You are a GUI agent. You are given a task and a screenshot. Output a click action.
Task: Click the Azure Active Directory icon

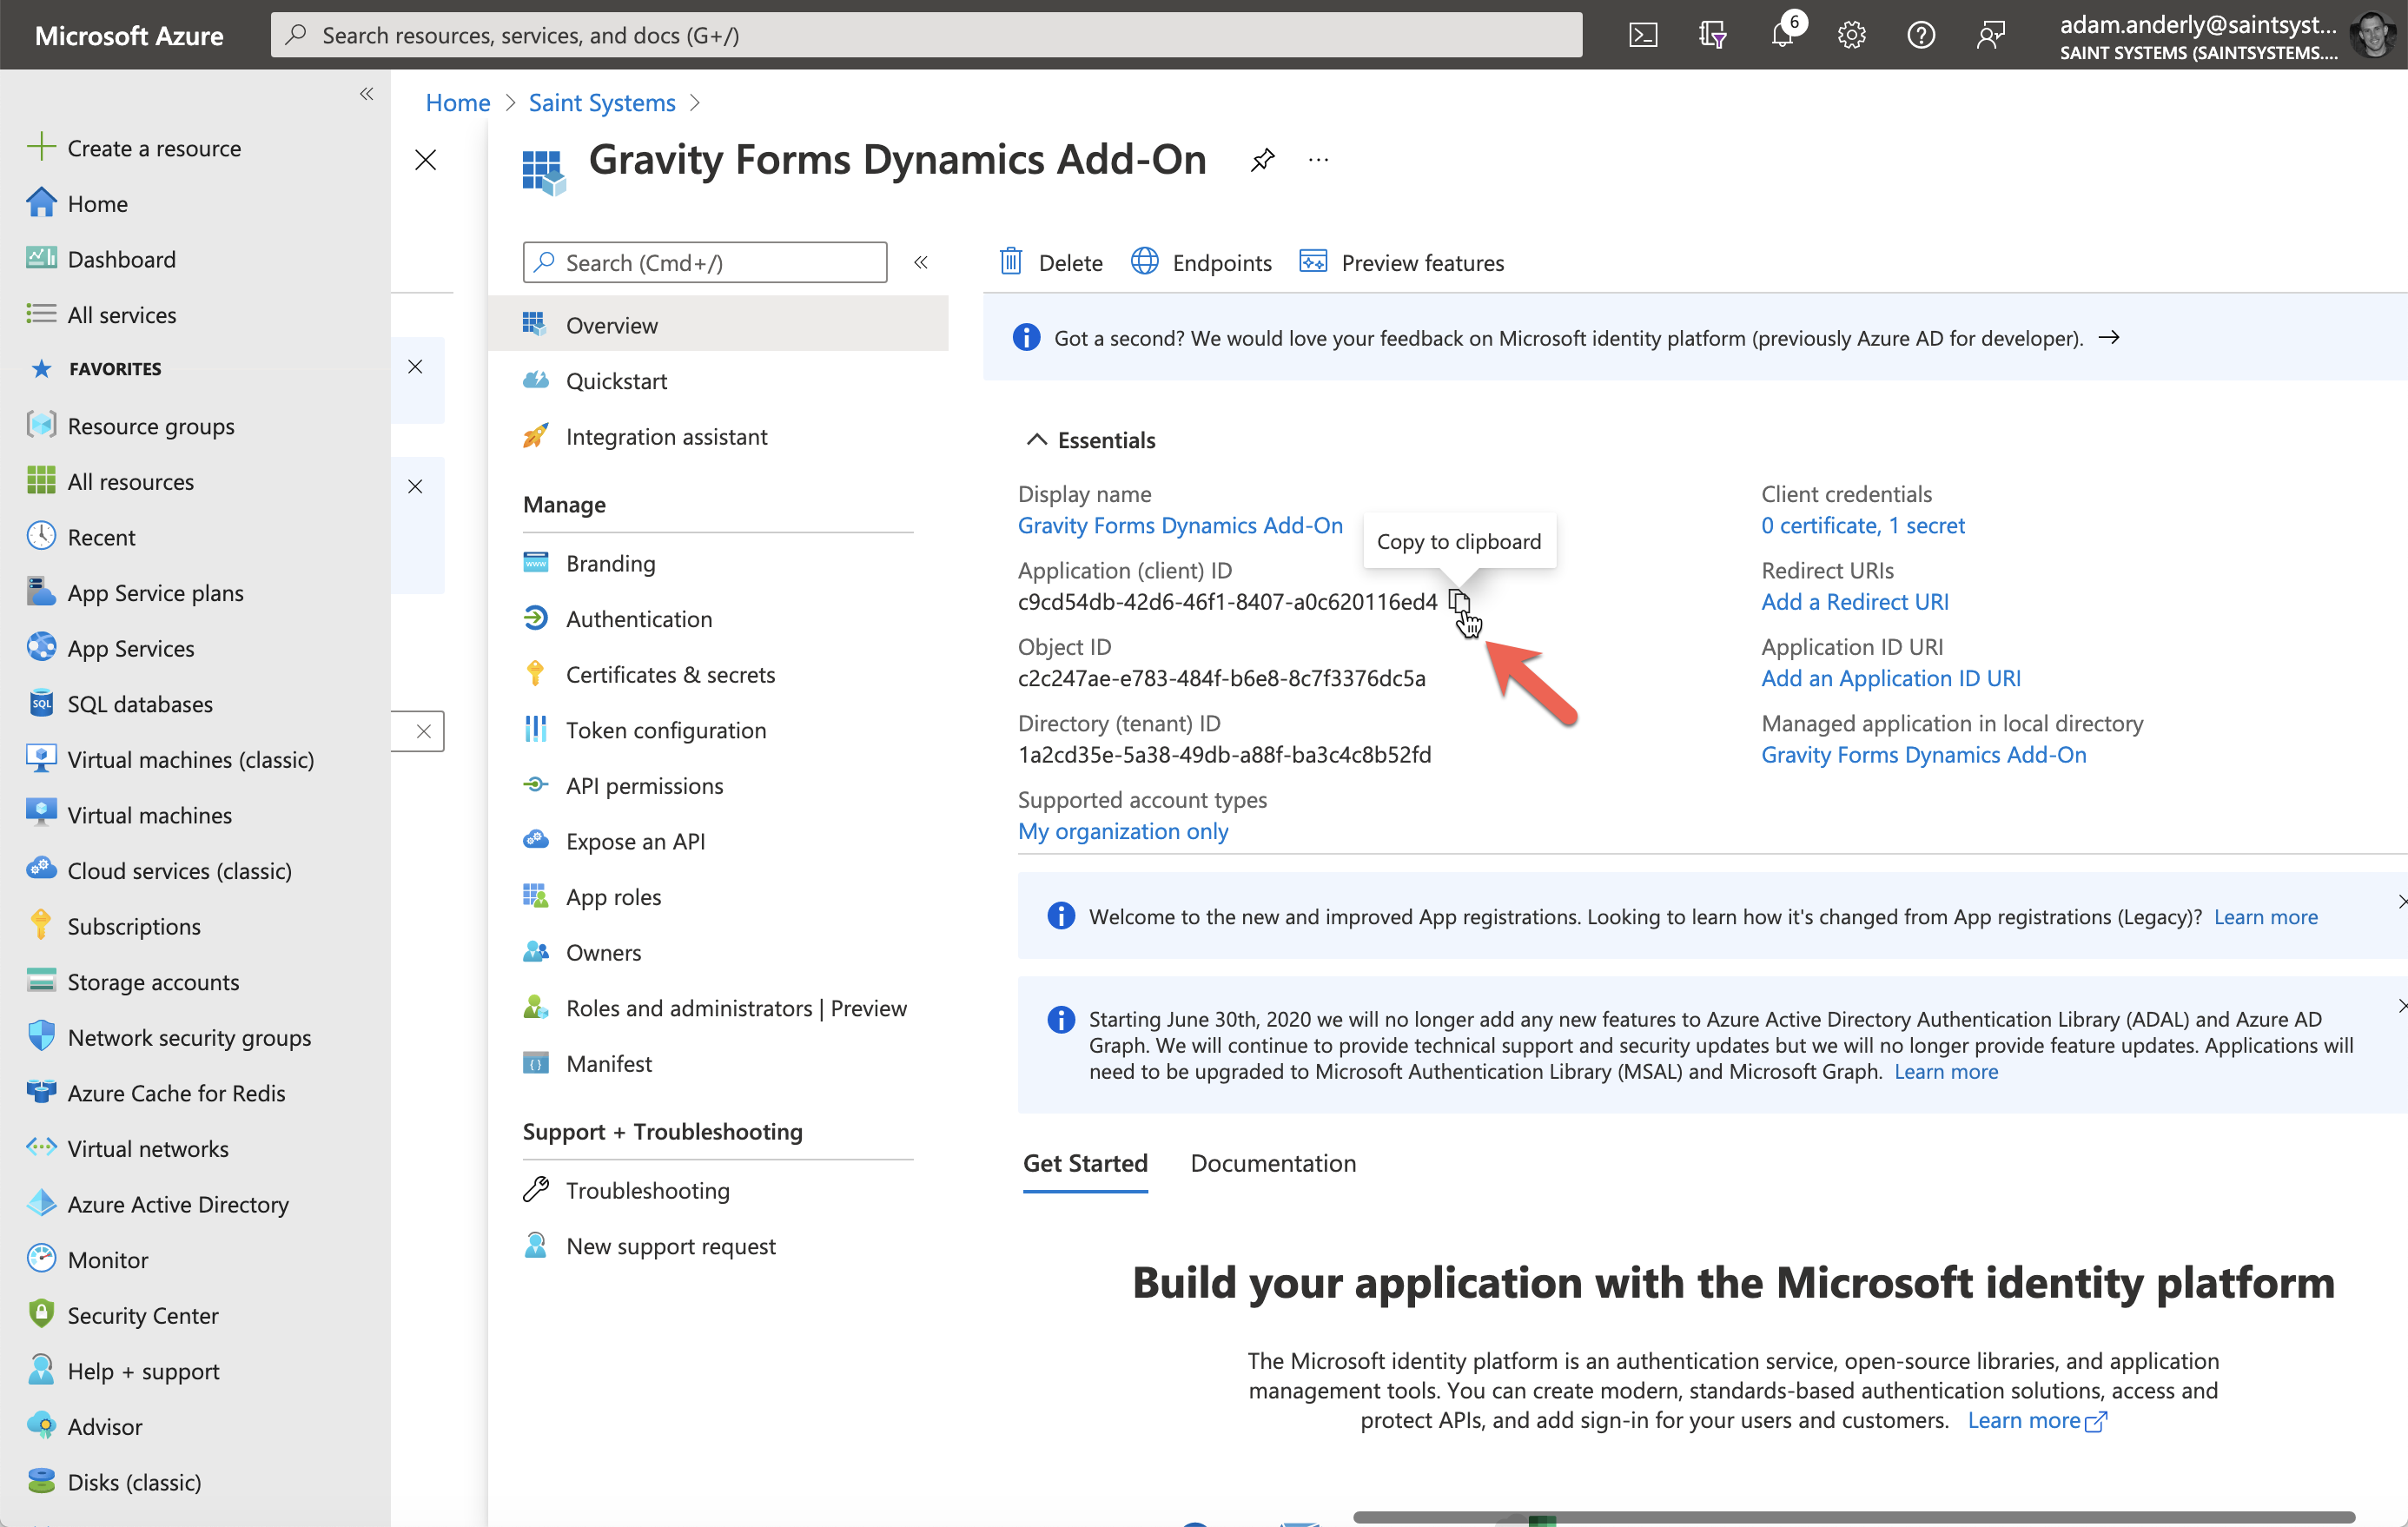41,1203
